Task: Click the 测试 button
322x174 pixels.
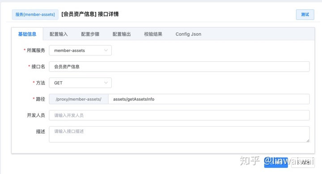Action: click(305, 15)
